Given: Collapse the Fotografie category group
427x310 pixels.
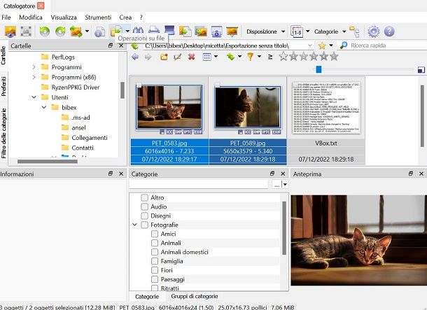Looking at the screenshot, I should click(134, 225).
